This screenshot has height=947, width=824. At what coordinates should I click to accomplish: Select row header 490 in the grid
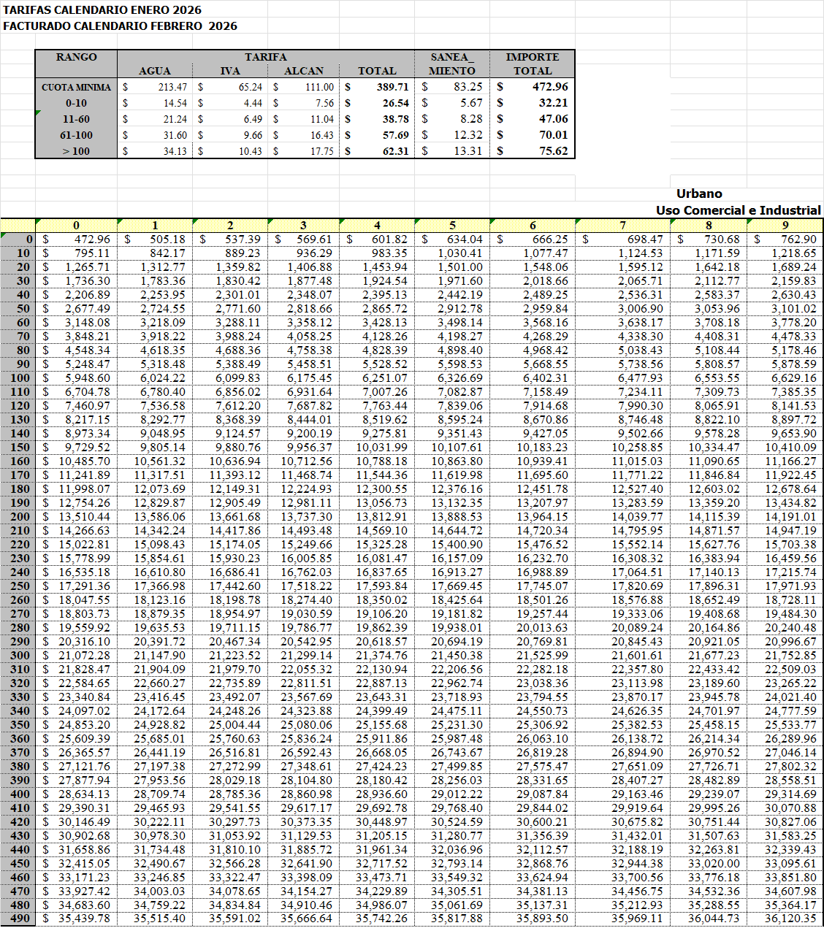coord(20,919)
